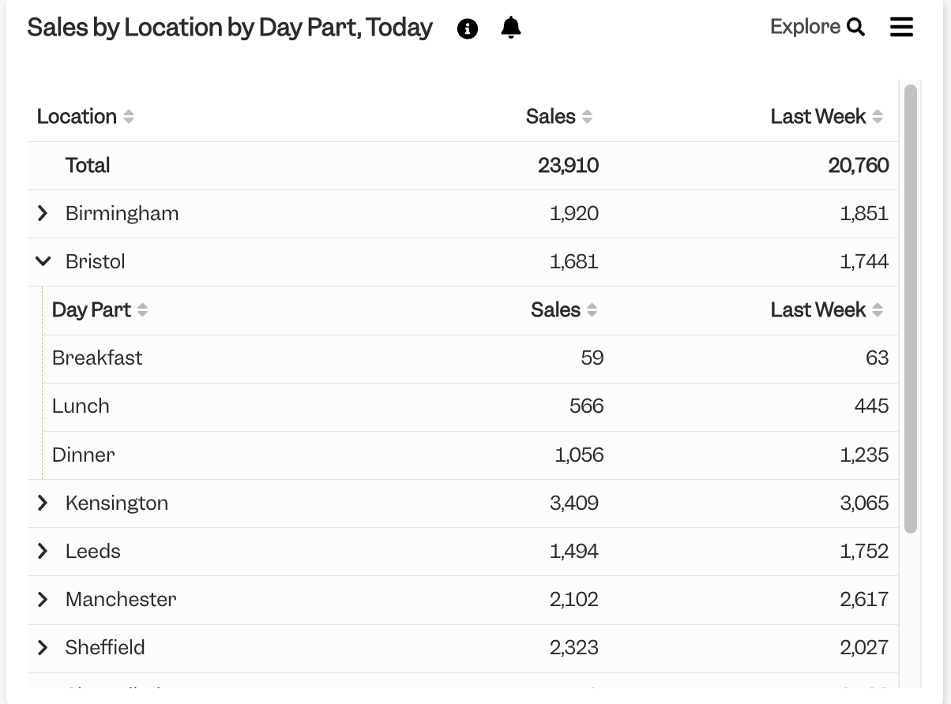Click the Explore magnifier icon
Screen dimensions: 951x704
pos(856,28)
